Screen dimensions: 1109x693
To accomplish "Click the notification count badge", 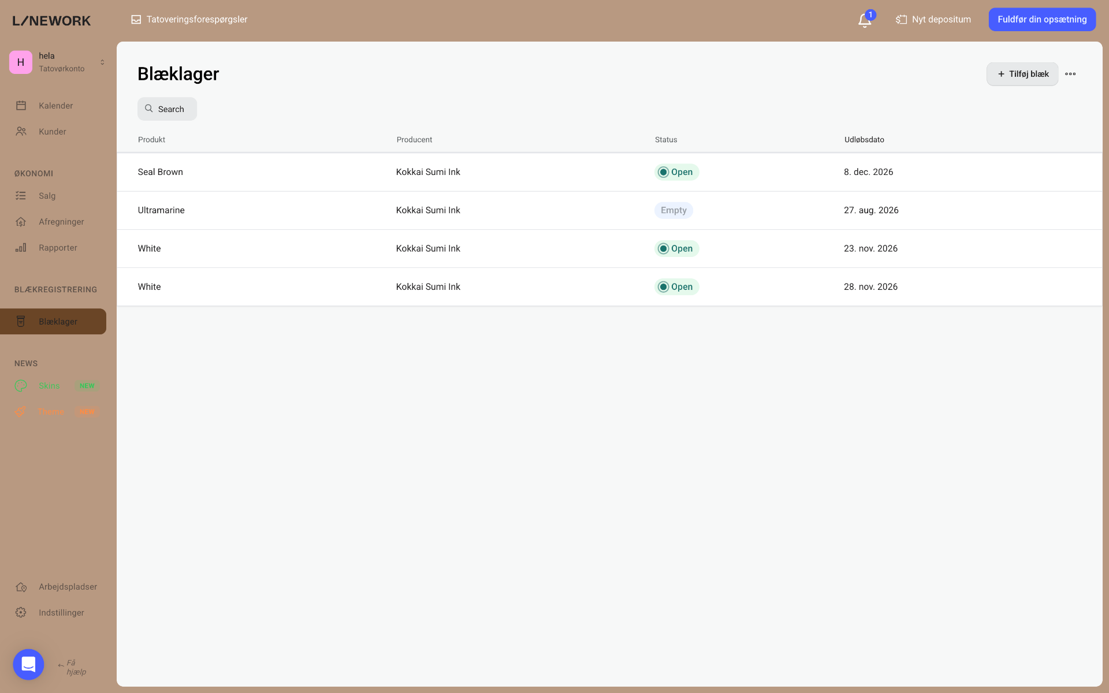I will click(x=870, y=15).
